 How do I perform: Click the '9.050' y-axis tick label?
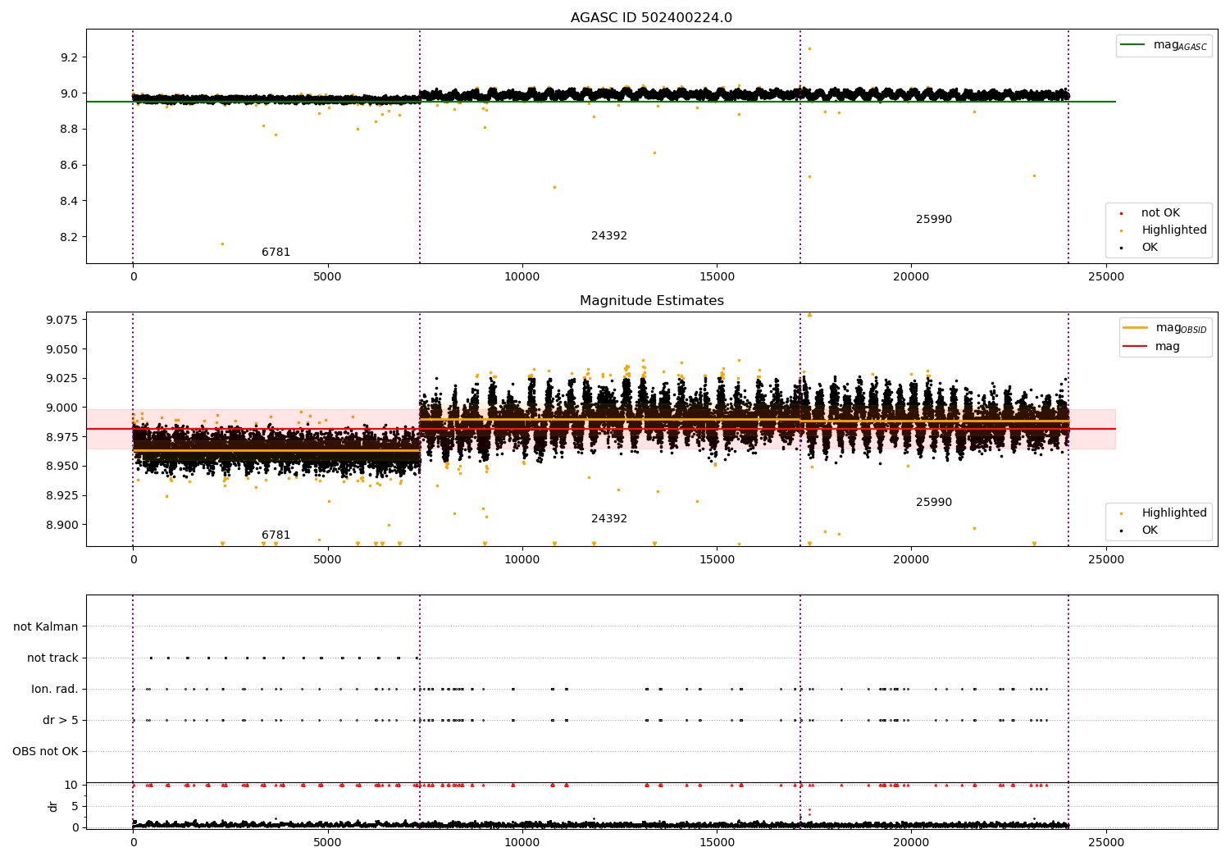click(x=62, y=349)
